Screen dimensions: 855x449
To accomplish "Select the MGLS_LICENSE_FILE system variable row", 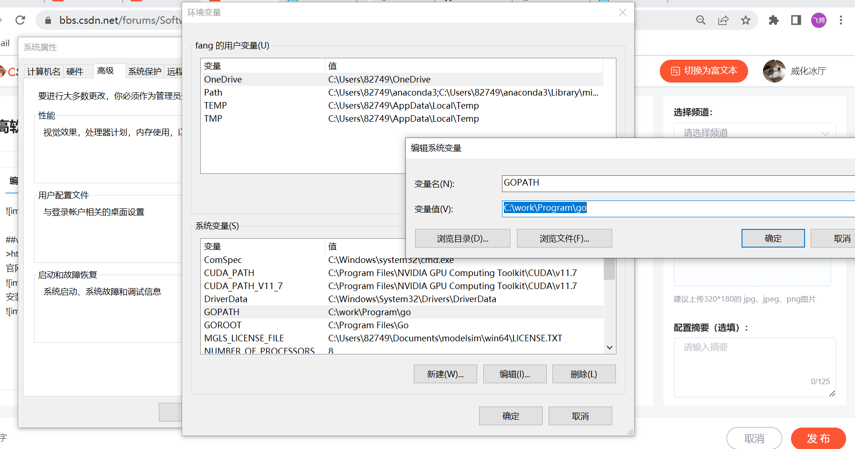I will tap(402, 338).
